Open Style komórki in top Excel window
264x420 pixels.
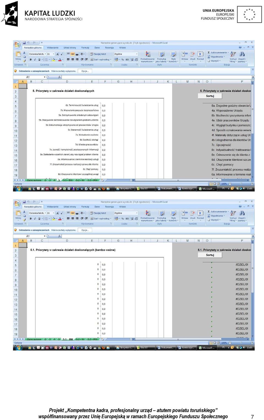click(x=173, y=57)
